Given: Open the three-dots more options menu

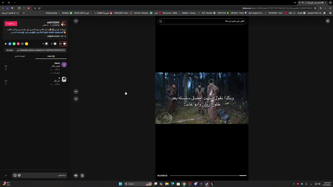Looking at the screenshot, I should pyautogui.click(x=76, y=21).
